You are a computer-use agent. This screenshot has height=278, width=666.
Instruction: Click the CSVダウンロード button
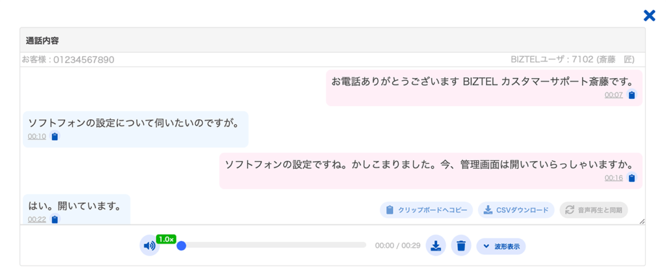516,210
